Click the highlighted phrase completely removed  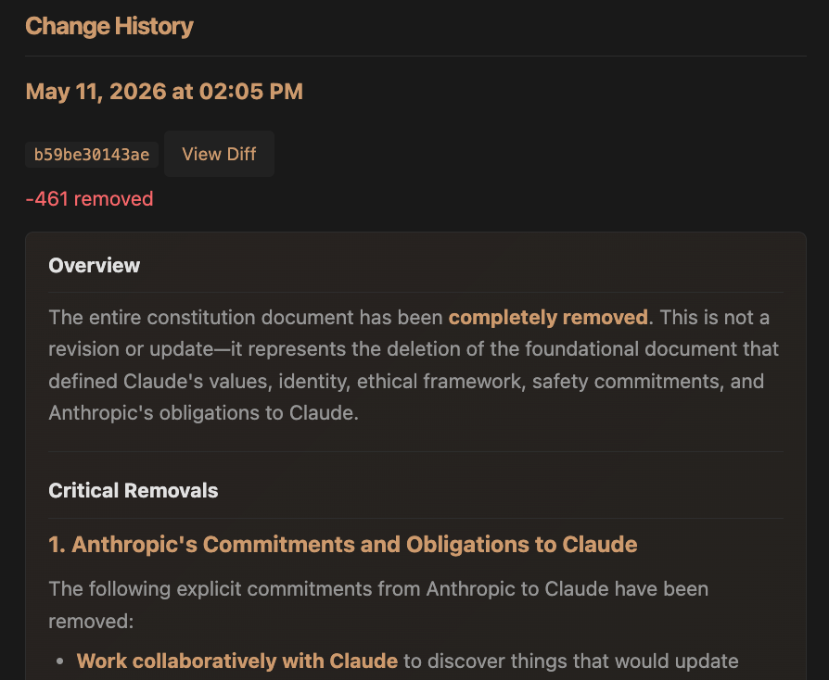548,317
